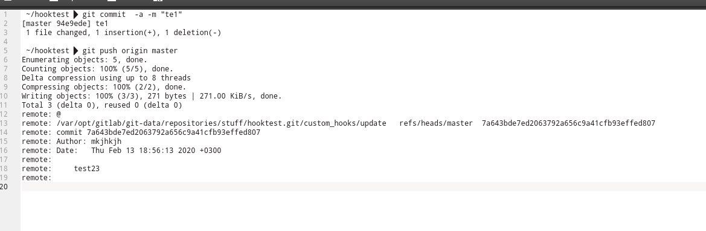Click the 'remote: Date: Thu Feb 13' line

(x=121, y=150)
